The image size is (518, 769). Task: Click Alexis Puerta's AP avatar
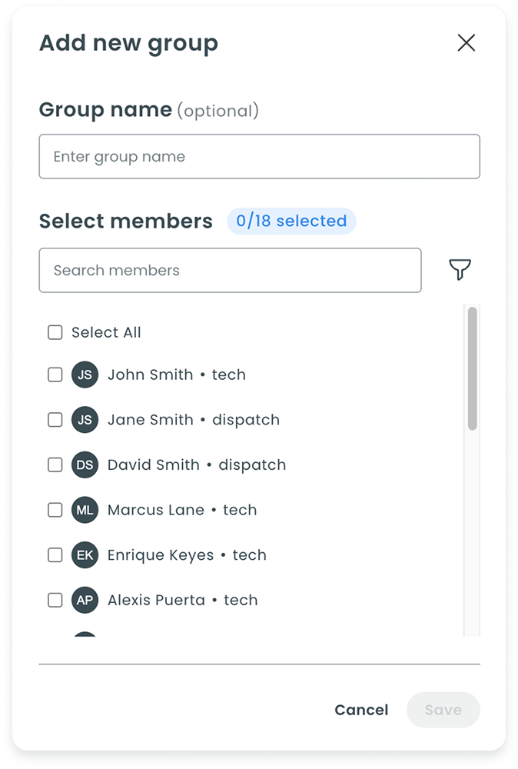point(85,600)
